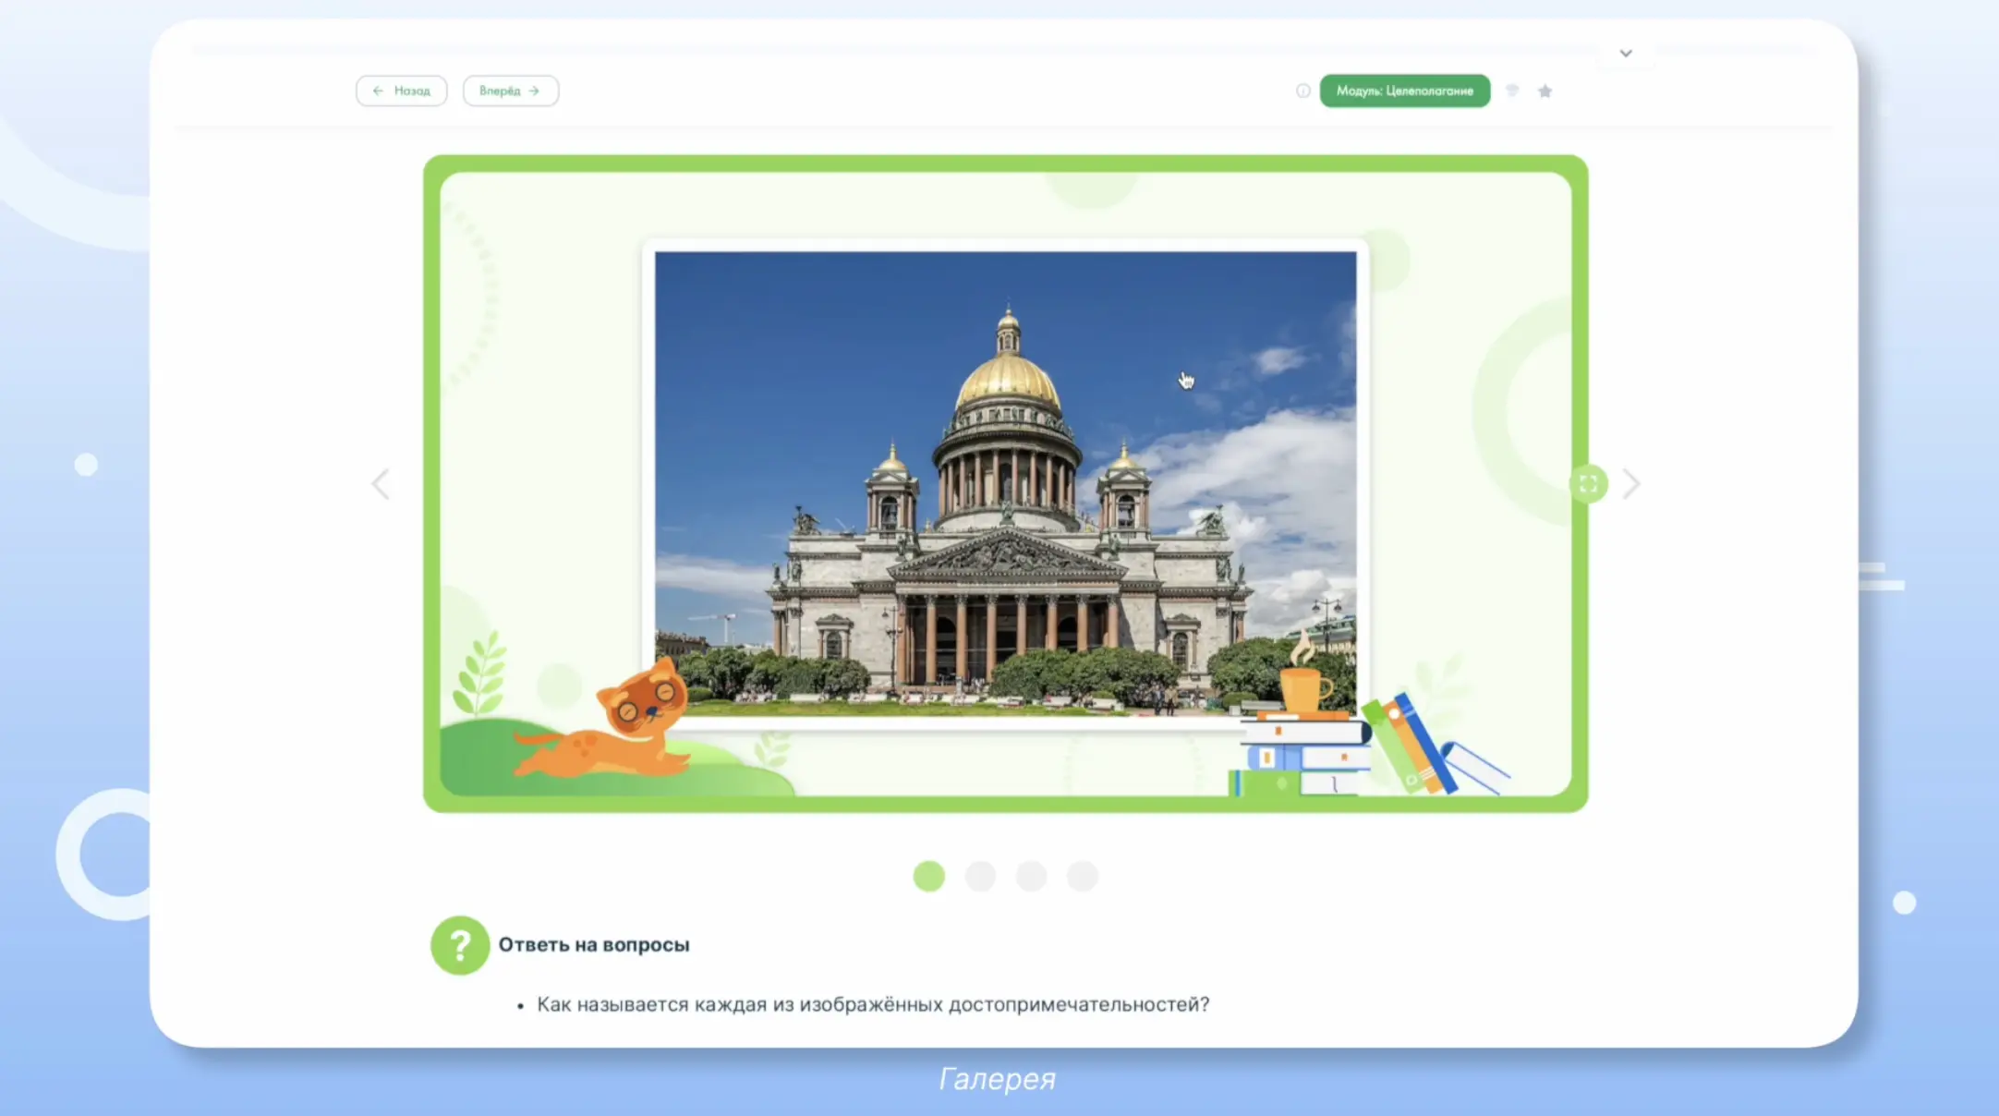The image size is (1999, 1116).
Task: Click the green question mark icon
Action: point(459,944)
